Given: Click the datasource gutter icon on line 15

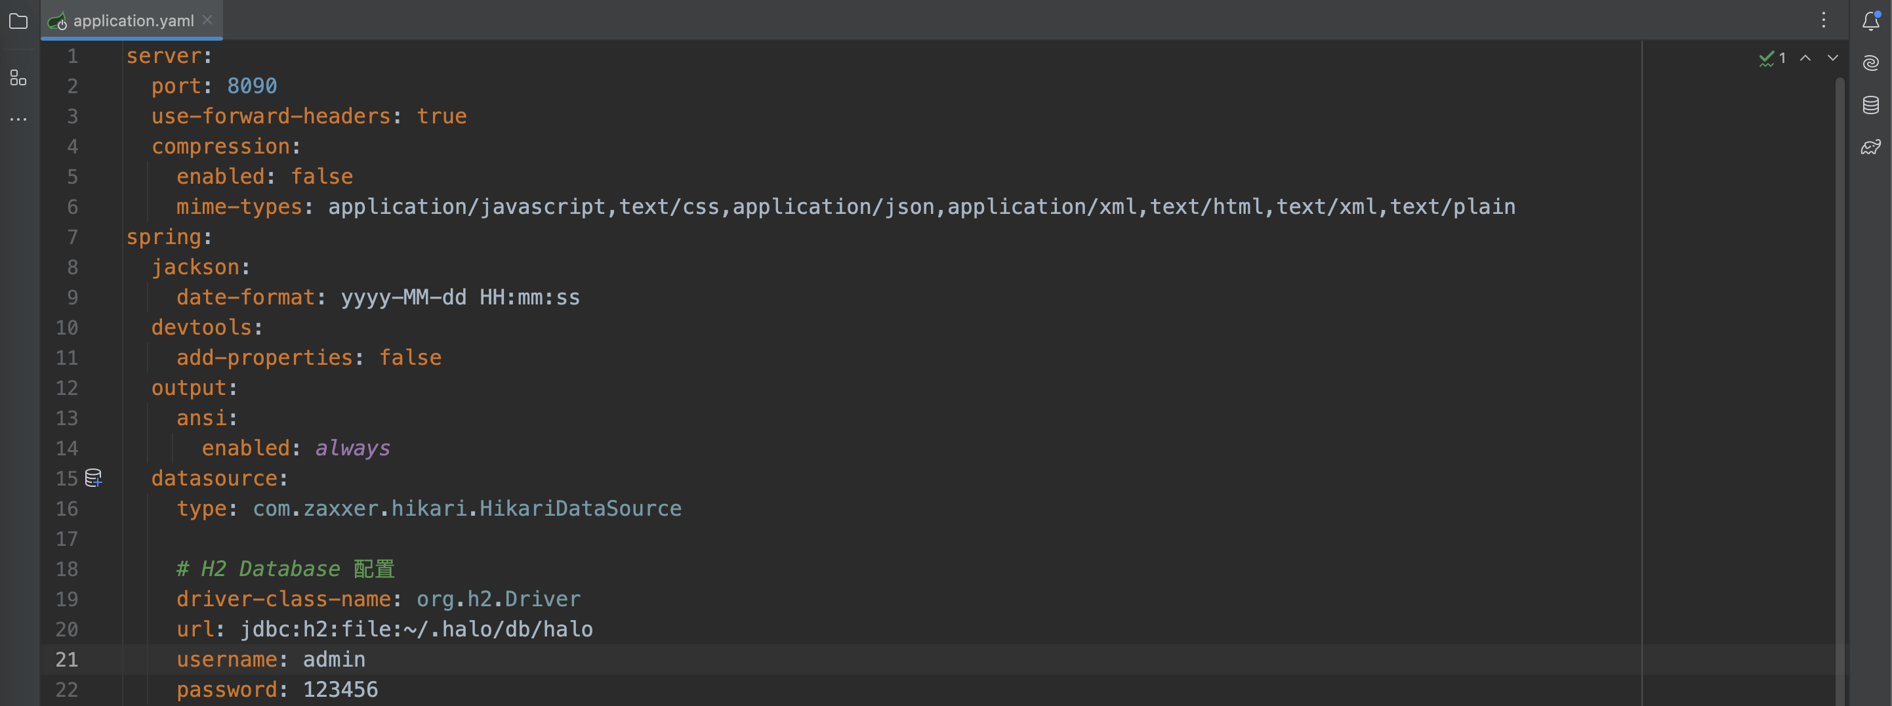Looking at the screenshot, I should [93, 478].
